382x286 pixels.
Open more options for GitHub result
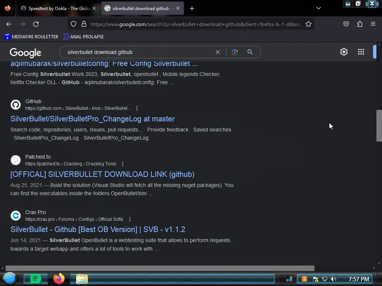click(137, 108)
